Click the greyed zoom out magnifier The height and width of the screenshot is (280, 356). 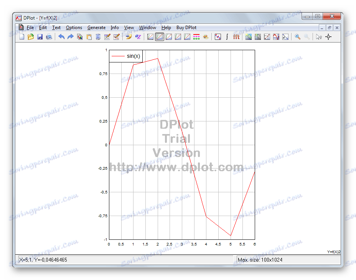pyautogui.click(x=307, y=37)
